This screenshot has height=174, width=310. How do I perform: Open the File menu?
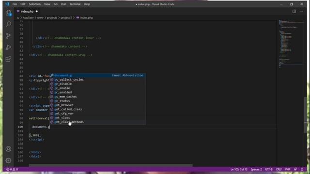pos(15,4)
